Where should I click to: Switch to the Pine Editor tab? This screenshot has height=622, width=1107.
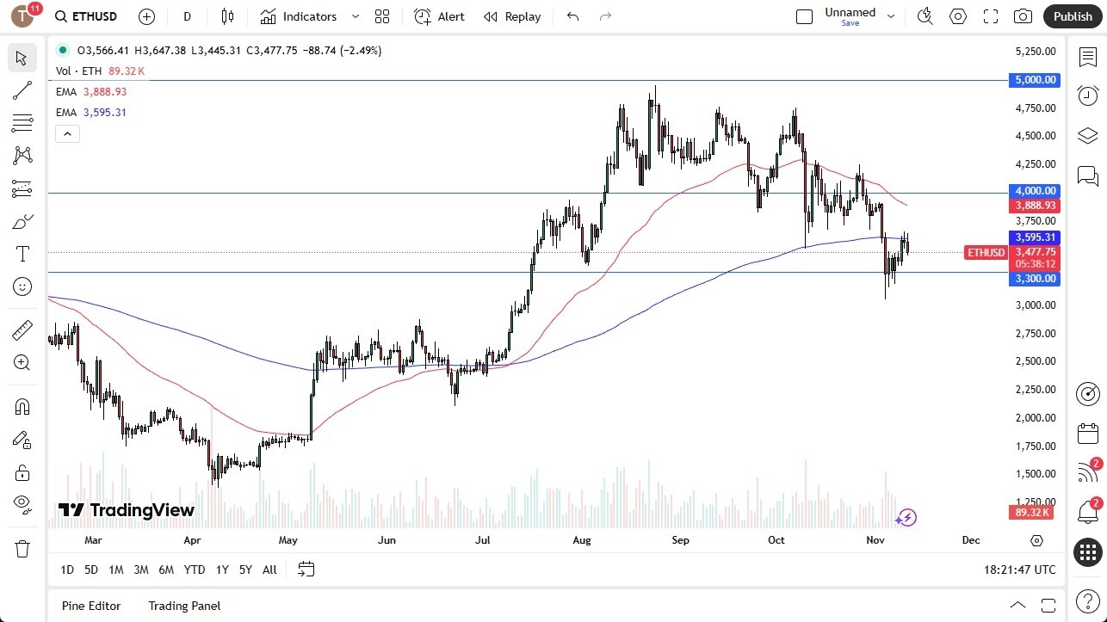(x=90, y=606)
